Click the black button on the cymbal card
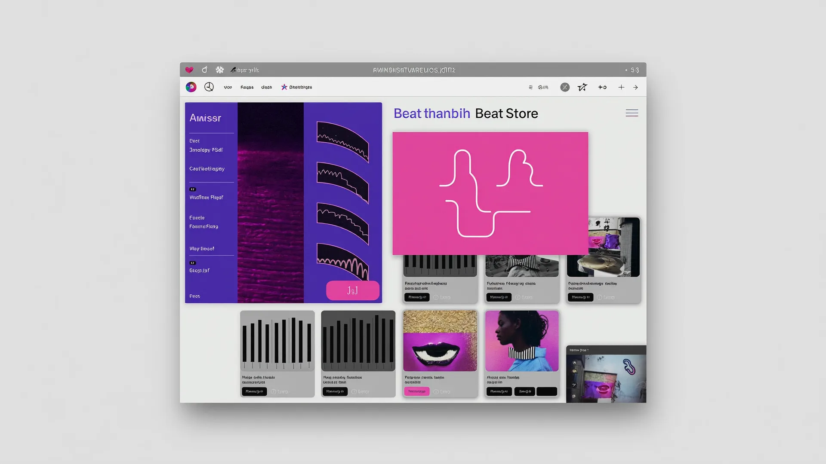 pos(581,297)
